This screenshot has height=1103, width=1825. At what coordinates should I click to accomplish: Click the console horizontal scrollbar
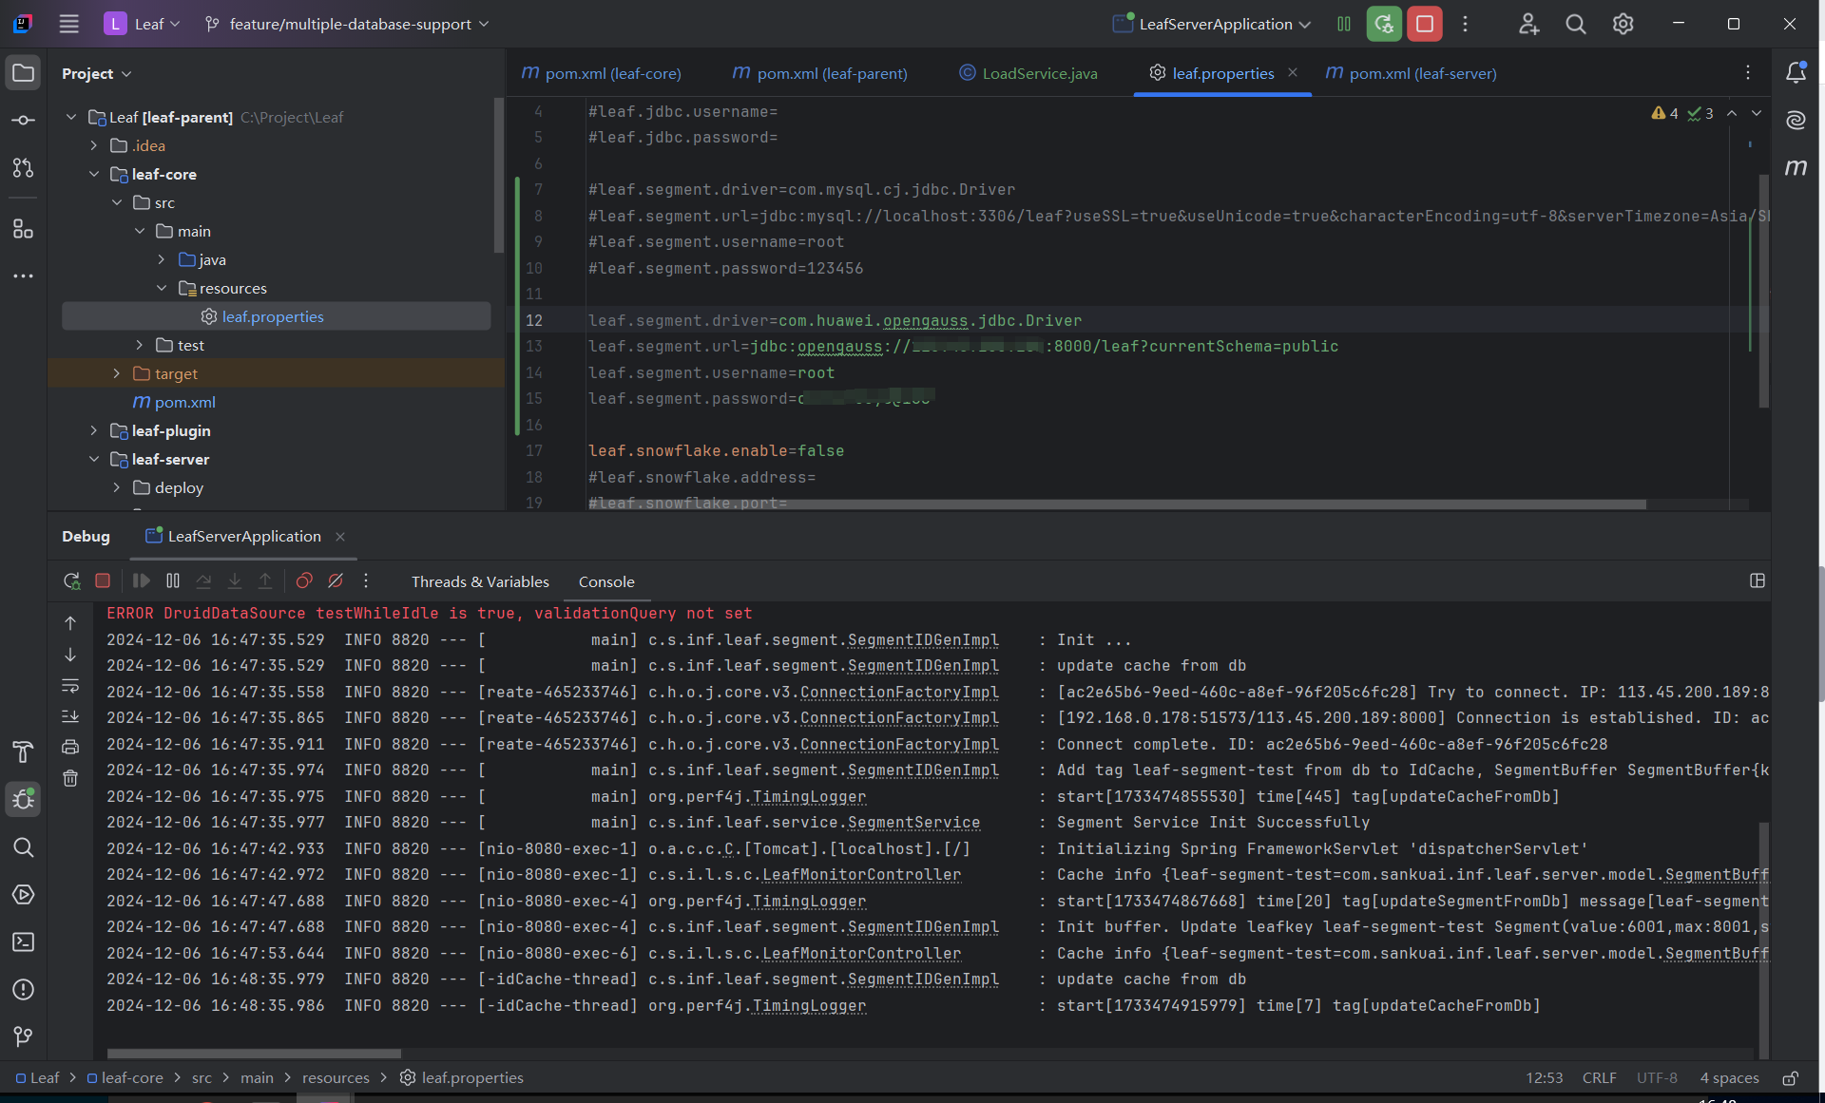(x=254, y=1054)
